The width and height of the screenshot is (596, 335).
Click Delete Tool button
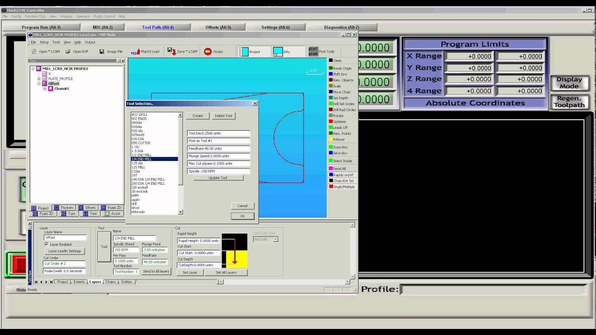click(x=223, y=116)
